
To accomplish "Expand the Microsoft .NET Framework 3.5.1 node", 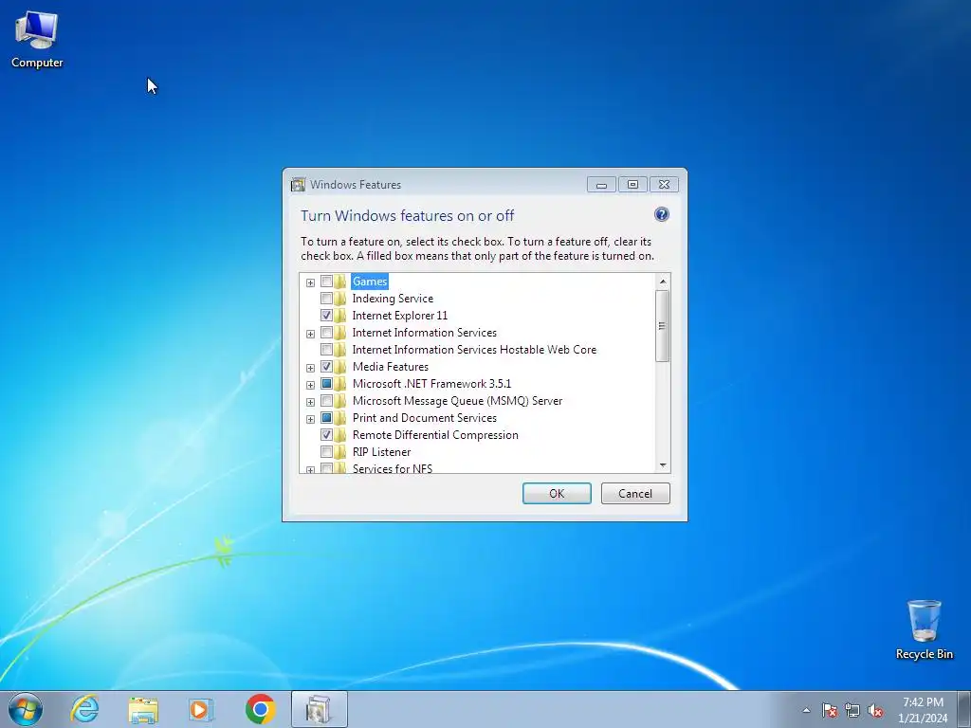I will [310, 385].
